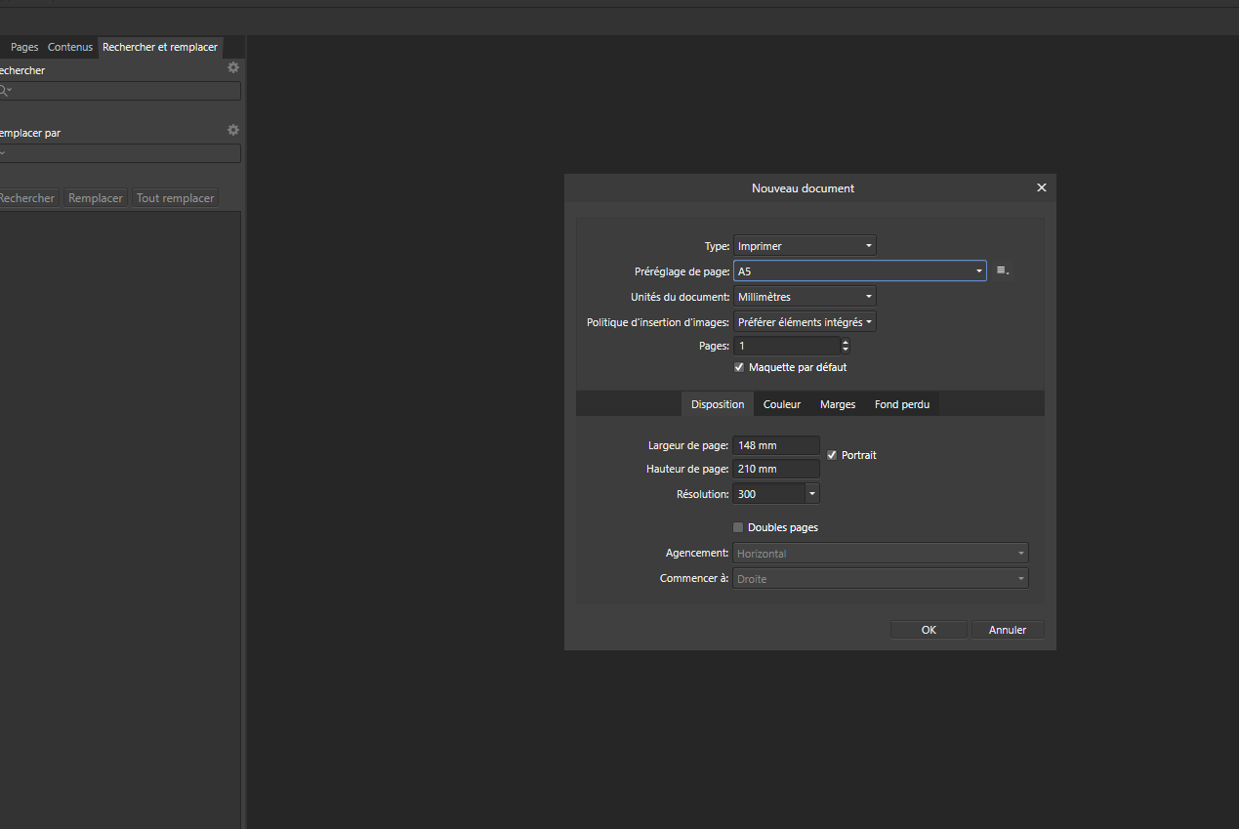
Task: Open the Contenus panel tab
Action: click(70, 47)
